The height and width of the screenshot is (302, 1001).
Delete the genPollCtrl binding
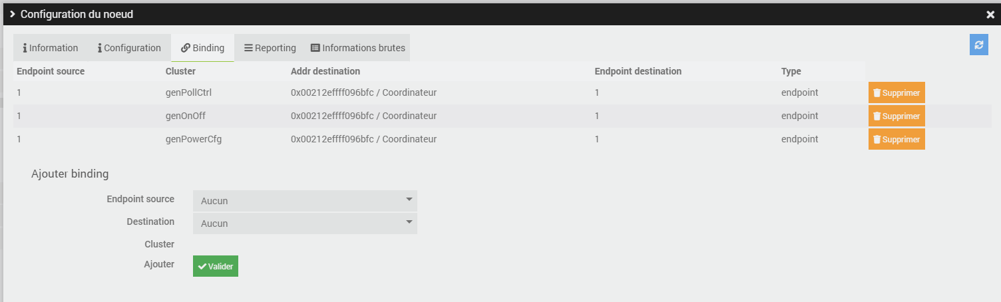896,93
